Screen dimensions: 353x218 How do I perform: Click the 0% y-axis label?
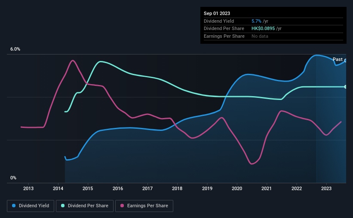tap(13, 178)
